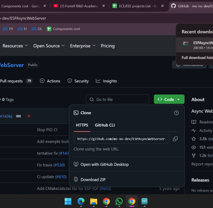Close the Forte9 R&D Academy tab

[103, 6]
